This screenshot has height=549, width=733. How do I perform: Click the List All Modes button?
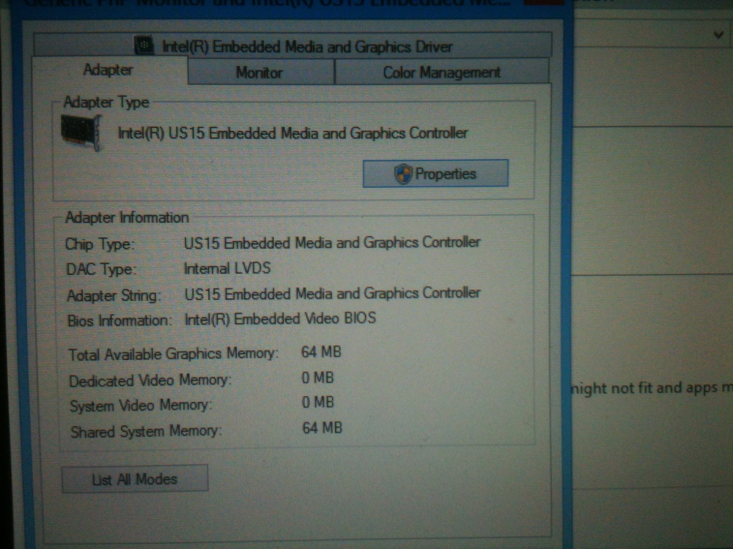135,479
